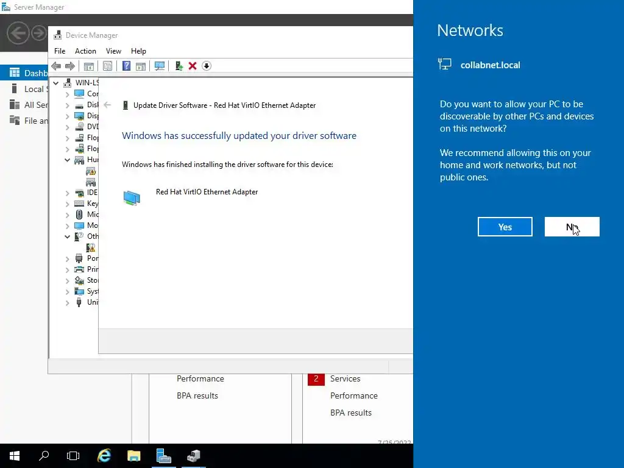Click BPA results in right Server Manager tile
Viewport: 624px width, 468px height.
[350, 413]
